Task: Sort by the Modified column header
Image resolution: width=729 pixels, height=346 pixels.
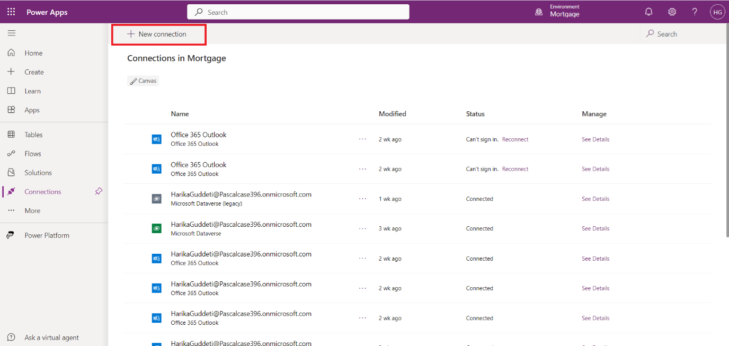Action: pos(392,114)
